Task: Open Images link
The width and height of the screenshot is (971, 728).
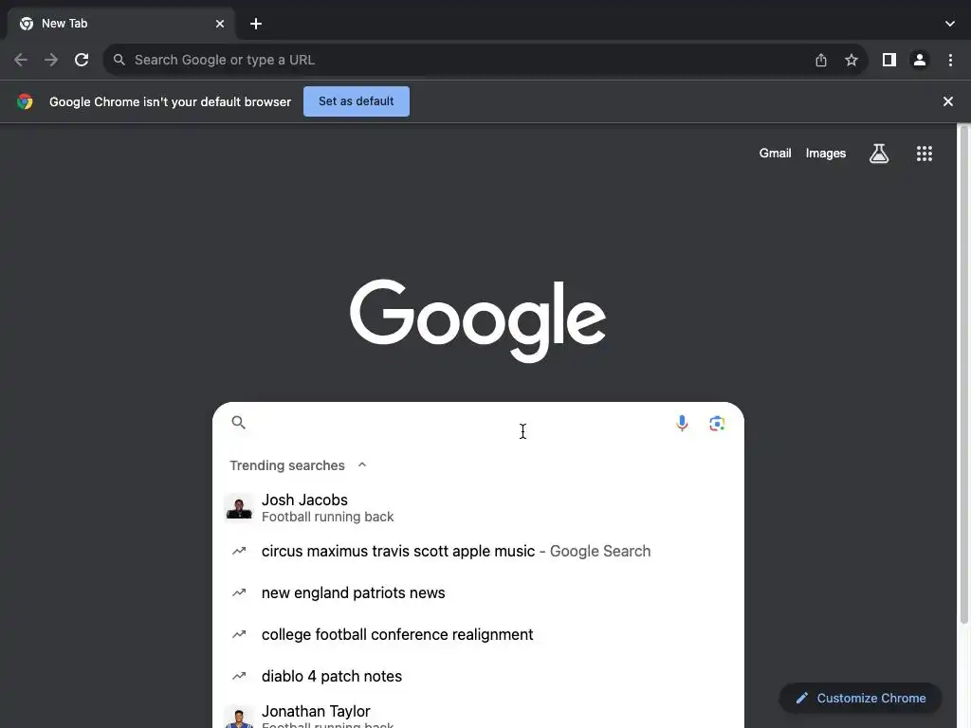Action: pos(826,154)
